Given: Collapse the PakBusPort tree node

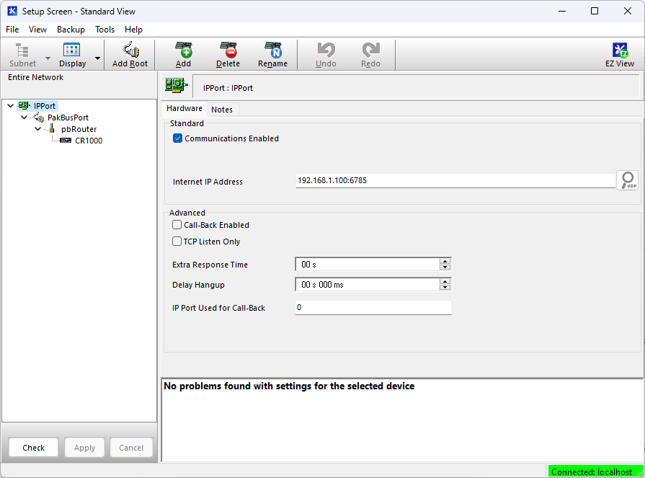Looking at the screenshot, I should [25, 118].
